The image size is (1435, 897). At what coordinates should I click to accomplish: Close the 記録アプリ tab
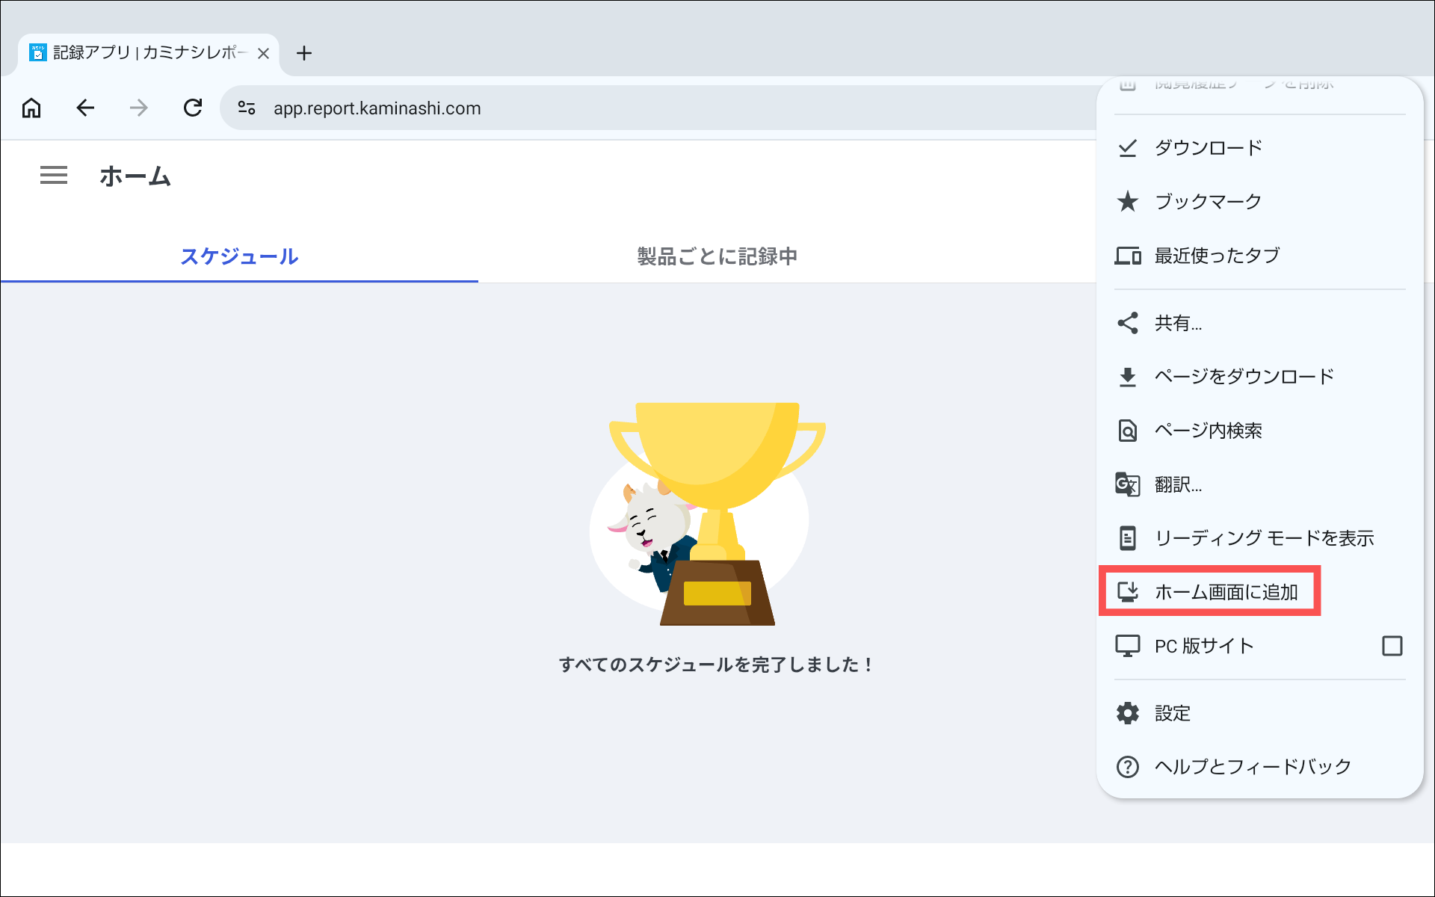pos(263,53)
